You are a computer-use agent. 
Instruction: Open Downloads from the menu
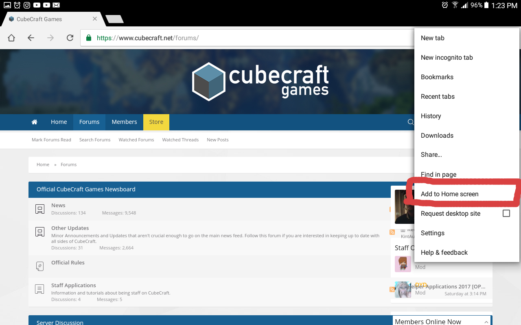pyautogui.click(x=467, y=135)
